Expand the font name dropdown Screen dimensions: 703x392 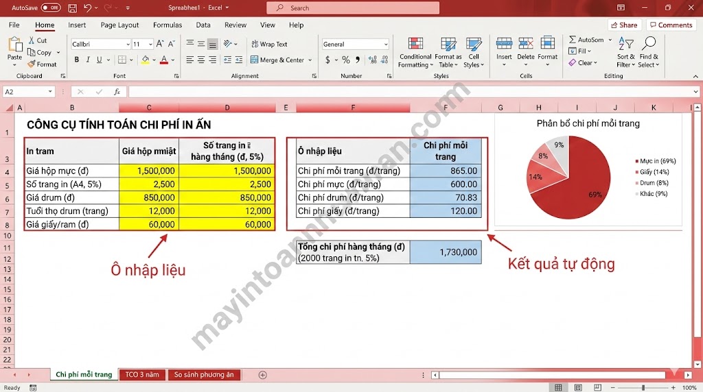(126, 45)
